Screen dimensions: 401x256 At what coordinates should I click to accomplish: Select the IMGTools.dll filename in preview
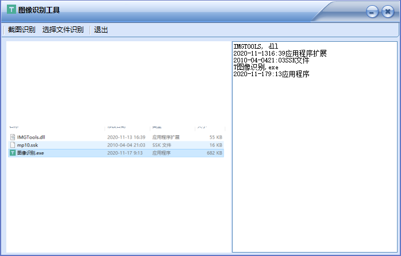point(31,137)
